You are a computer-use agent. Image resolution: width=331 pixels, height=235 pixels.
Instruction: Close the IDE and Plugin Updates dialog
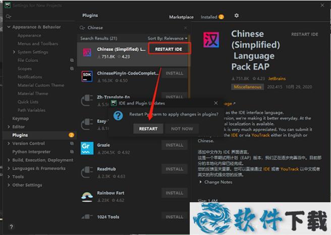[216, 103]
